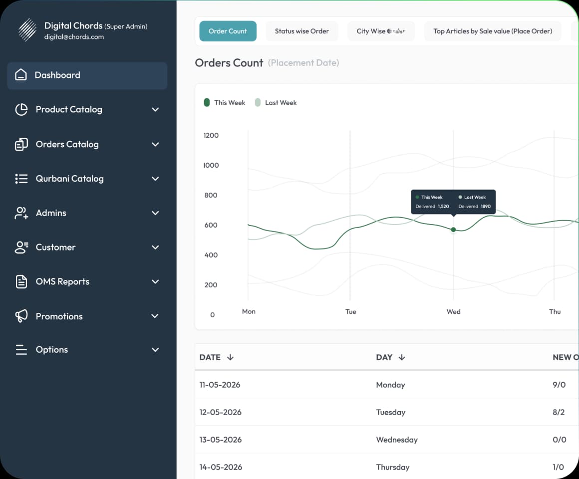Click the 8/2 new orders value
The width and height of the screenshot is (579, 479).
(559, 412)
